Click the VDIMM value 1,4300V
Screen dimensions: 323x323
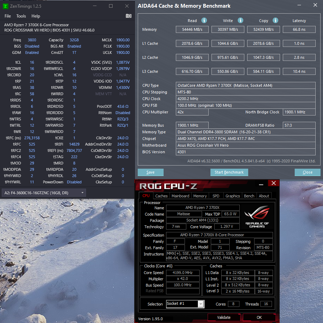pos(123,87)
